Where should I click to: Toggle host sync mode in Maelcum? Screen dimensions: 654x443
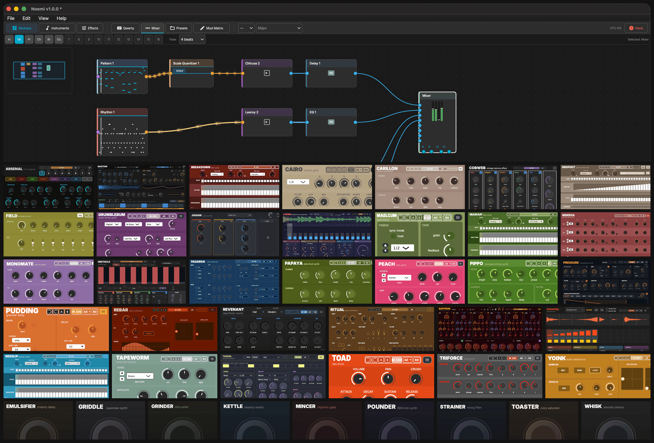point(393,236)
